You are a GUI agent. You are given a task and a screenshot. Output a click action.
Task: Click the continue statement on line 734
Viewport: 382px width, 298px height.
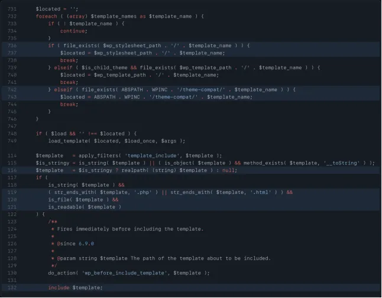(x=73, y=31)
